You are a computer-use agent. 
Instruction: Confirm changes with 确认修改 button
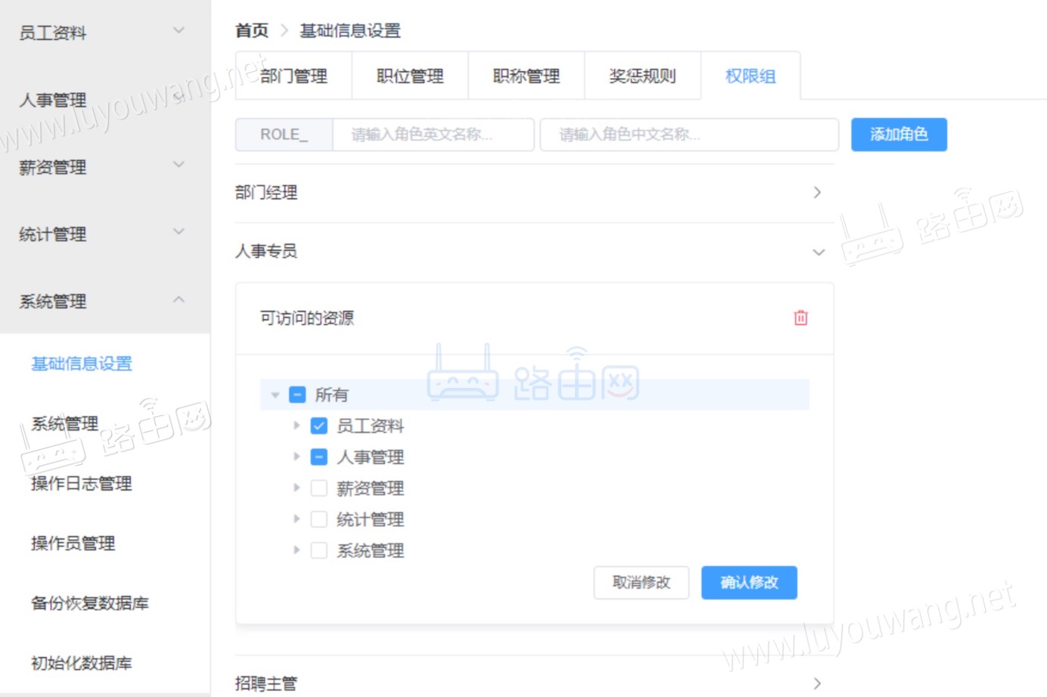pos(749,582)
